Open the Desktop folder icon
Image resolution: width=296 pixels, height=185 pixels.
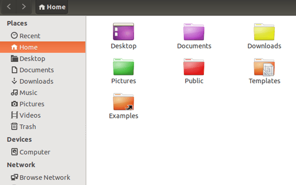[x=123, y=31]
